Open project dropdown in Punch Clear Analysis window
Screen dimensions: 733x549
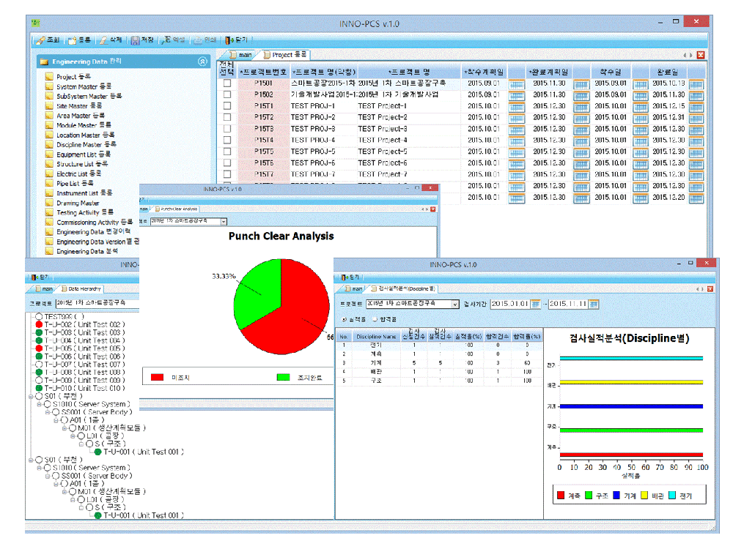pos(224,220)
